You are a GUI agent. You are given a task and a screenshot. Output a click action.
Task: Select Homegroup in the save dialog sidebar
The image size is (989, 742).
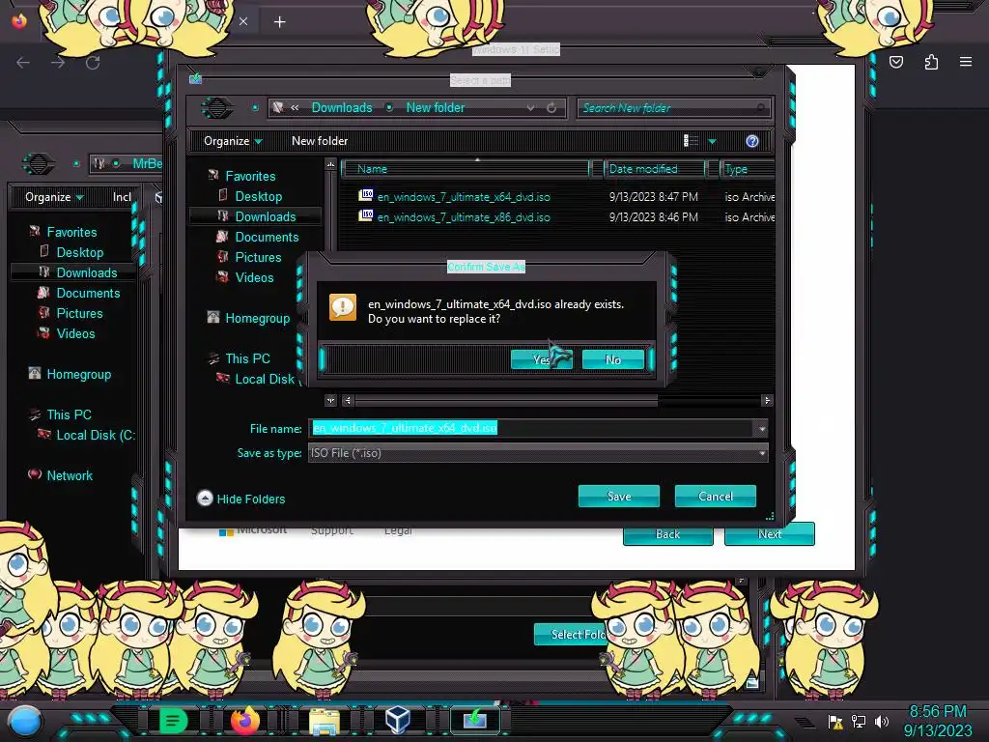click(x=257, y=318)
